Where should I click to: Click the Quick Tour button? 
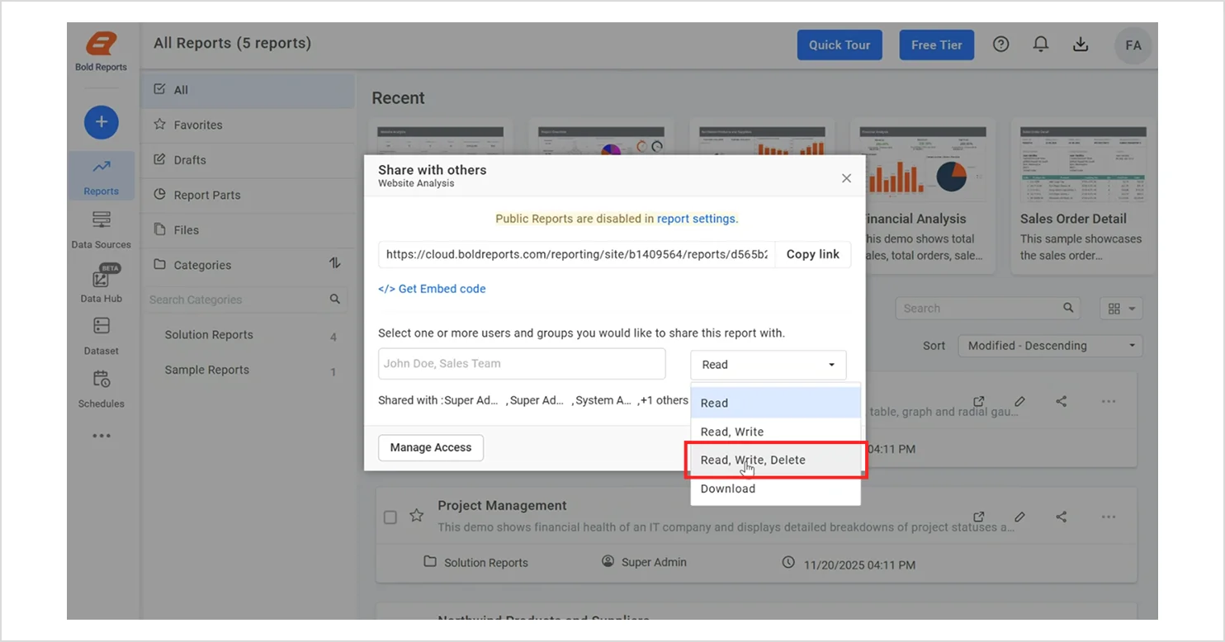tap(840, 45)
